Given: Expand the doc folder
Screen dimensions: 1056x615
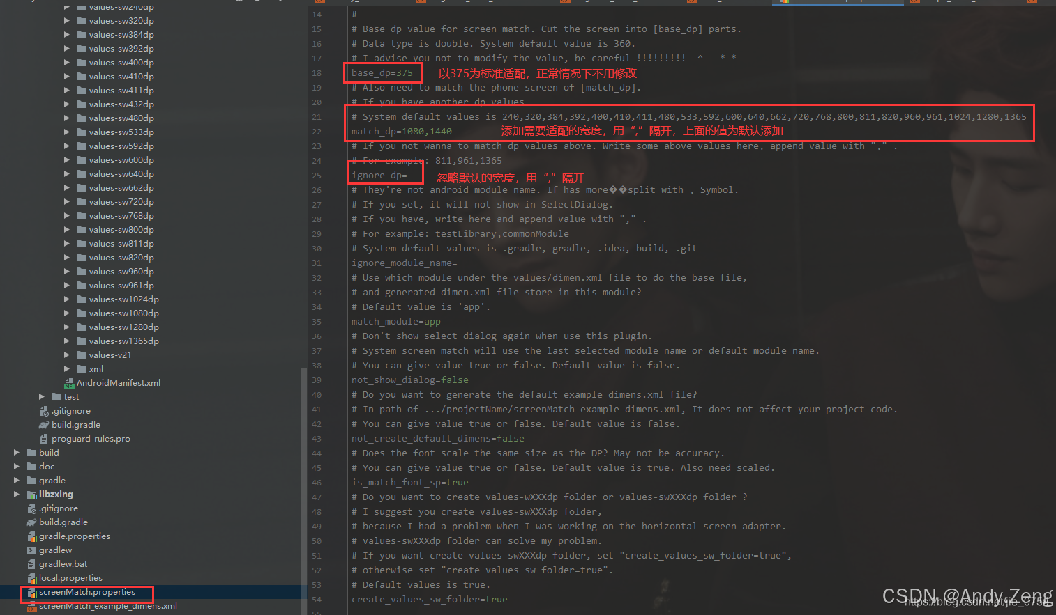Looking at the screenshot, I should [x=16, y=466].
